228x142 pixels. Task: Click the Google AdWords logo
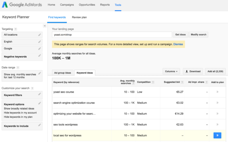click(22, 5)
